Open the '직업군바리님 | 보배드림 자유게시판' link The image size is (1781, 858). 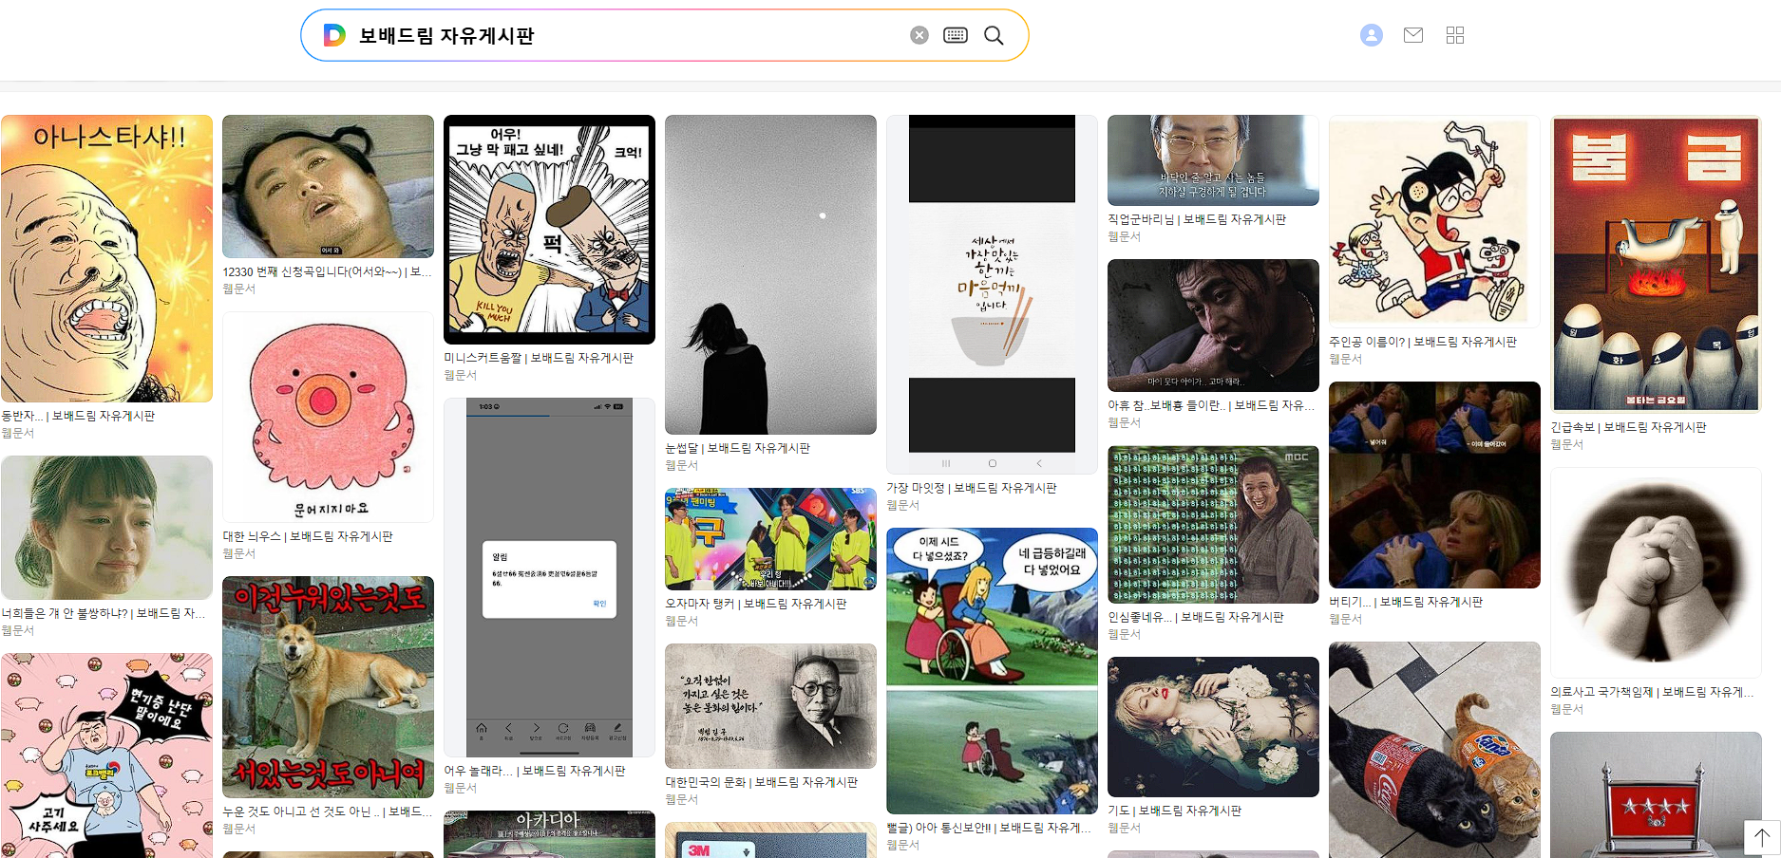(x=1197, y=219)
